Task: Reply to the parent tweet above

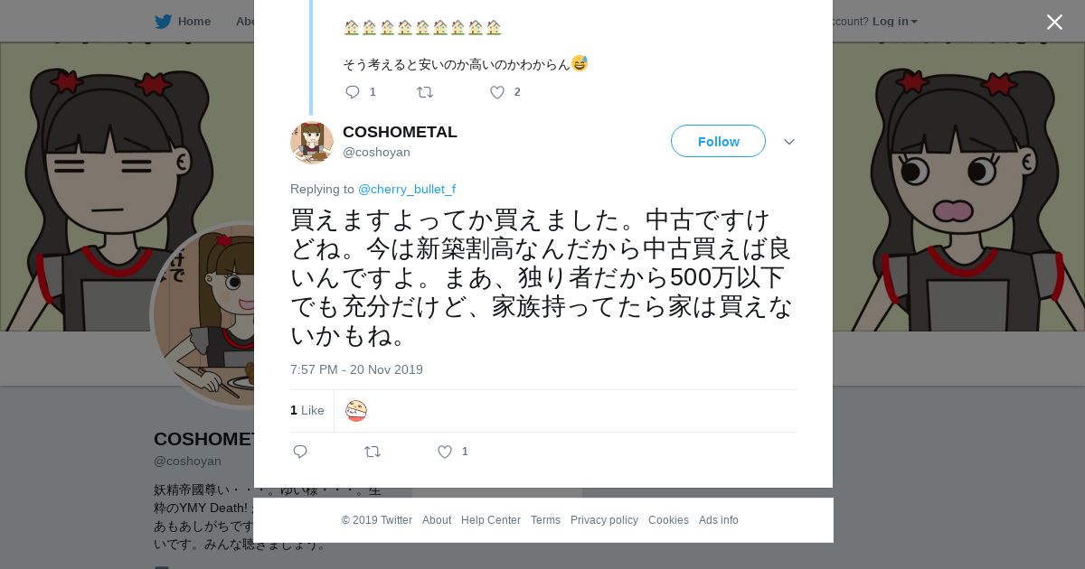Action: coord(353,92)
